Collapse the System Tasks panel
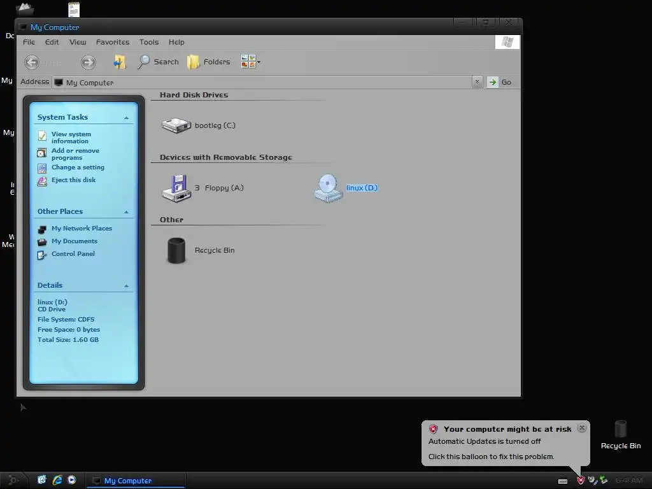This screenshot has width=652, height=489. [126, 118]
